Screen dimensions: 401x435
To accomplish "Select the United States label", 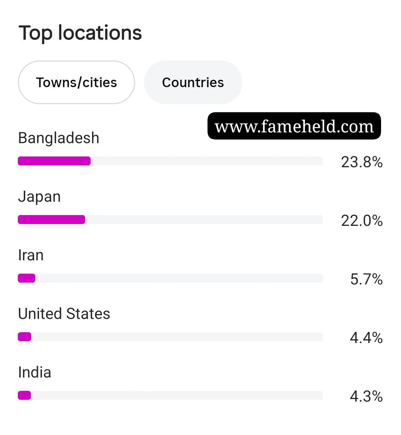I will point(64,314).
